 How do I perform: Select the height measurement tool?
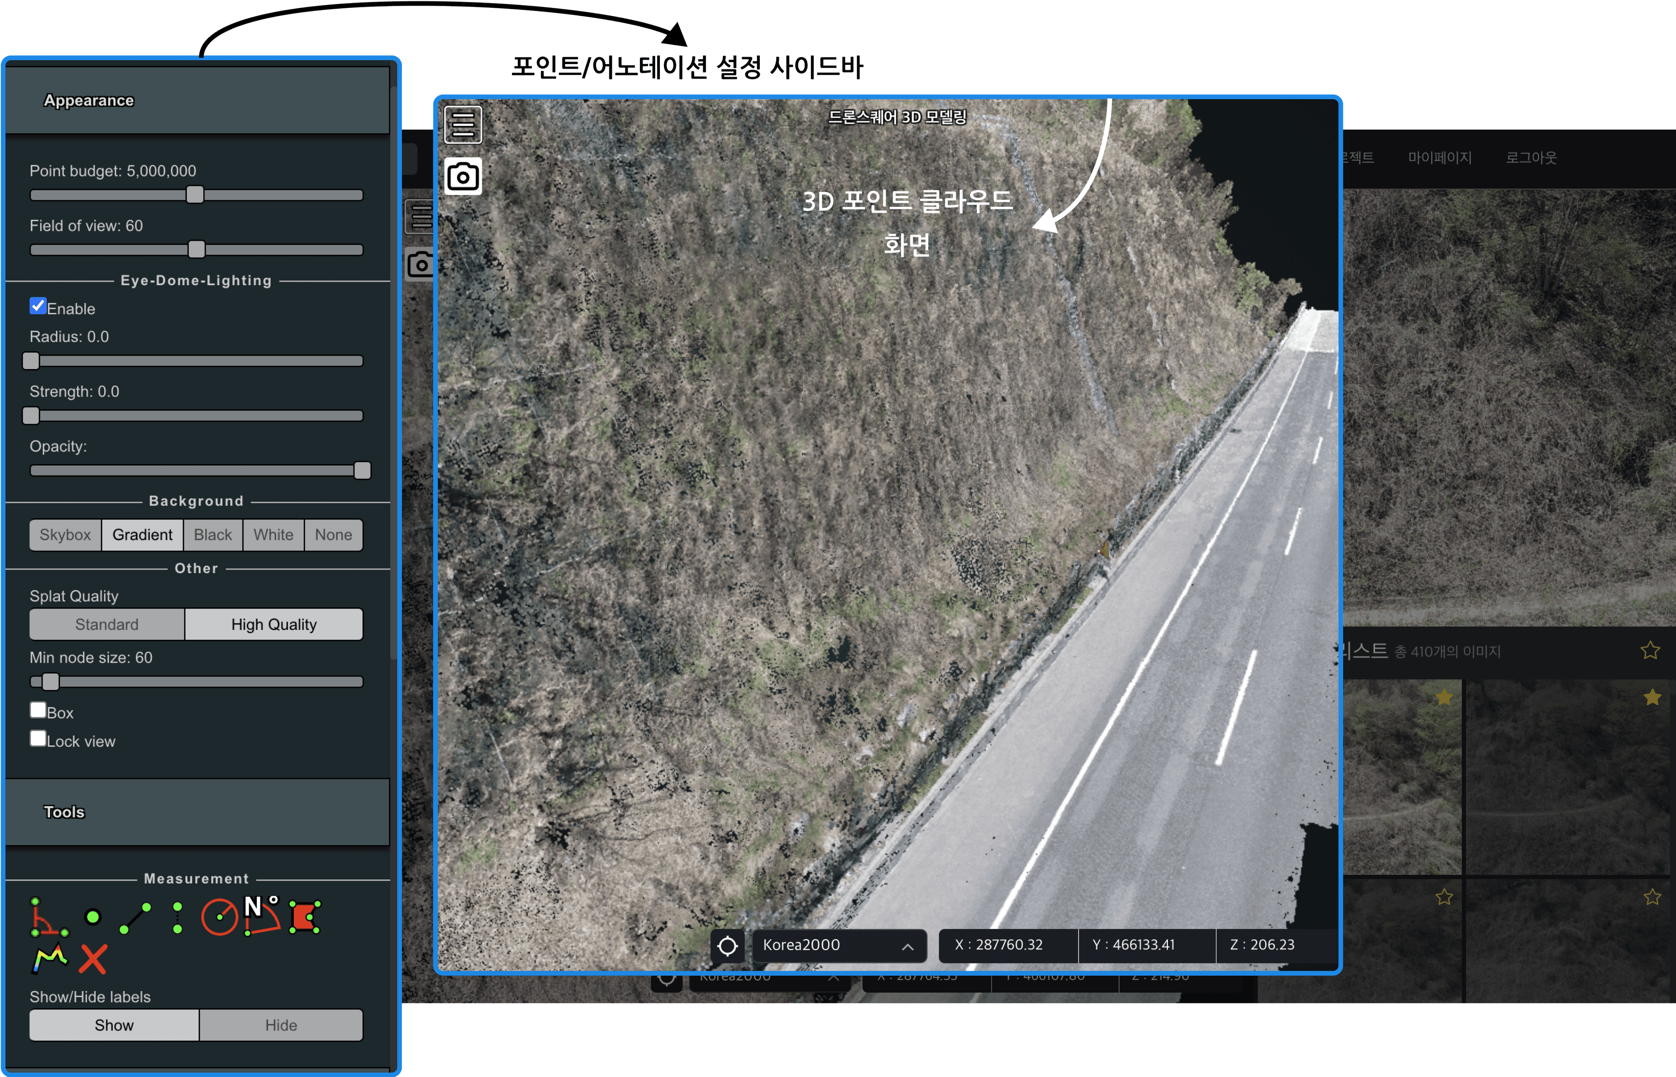(178, 917)
